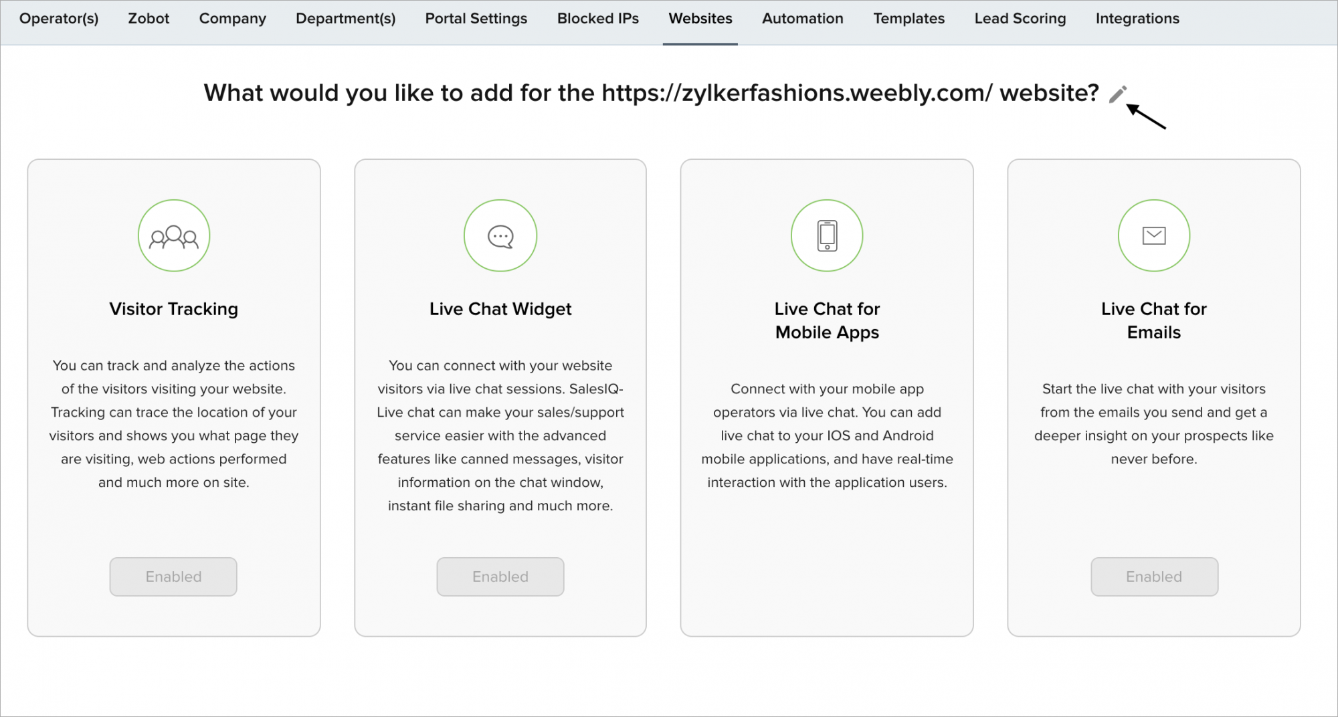Click the envelope icon for Live Chat for Emails

1154,235
